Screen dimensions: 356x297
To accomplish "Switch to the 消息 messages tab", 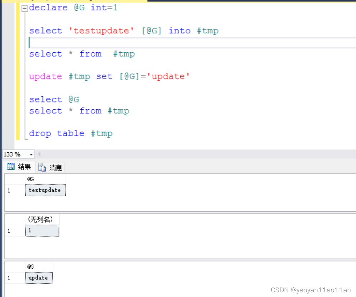I will point(50,168).
